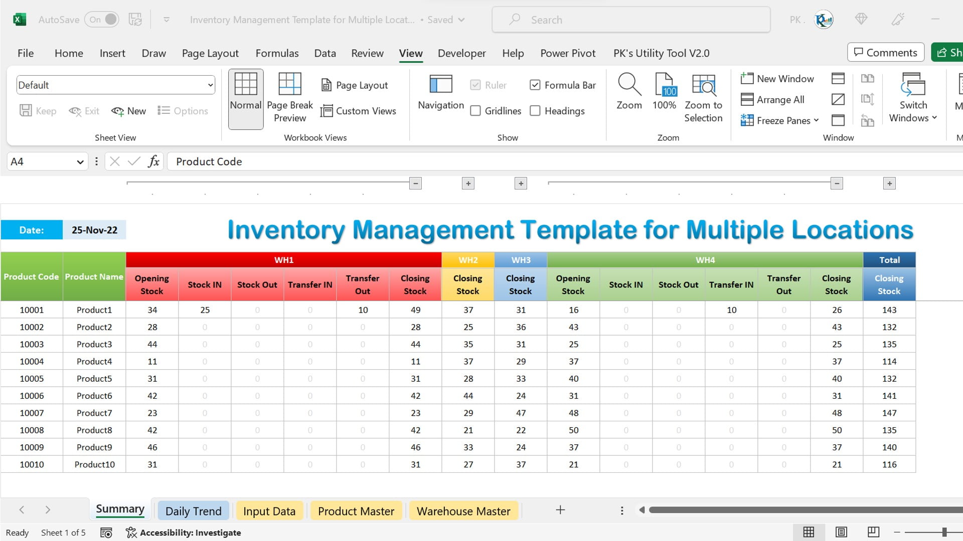Switch to the Daily Trend sheet tab
The height and width of the screenshot is (541, 963).
(x=193, y=510)
